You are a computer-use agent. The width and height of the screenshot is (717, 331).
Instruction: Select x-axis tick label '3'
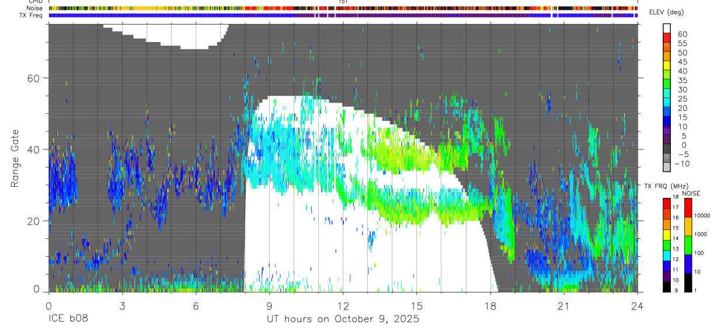(122, 306)
